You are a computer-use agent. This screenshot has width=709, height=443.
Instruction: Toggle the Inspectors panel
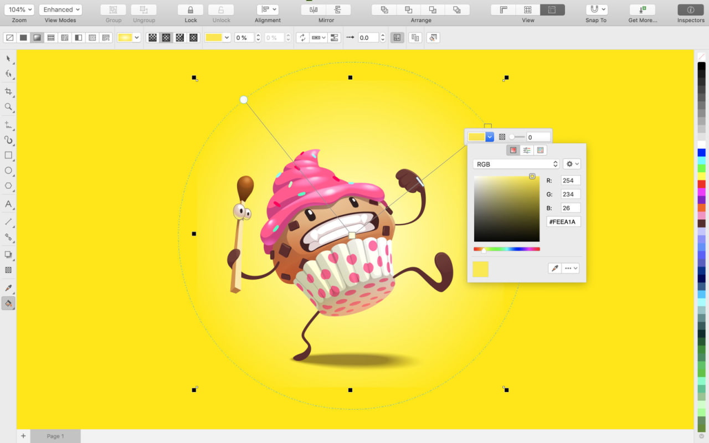point(691,10)
